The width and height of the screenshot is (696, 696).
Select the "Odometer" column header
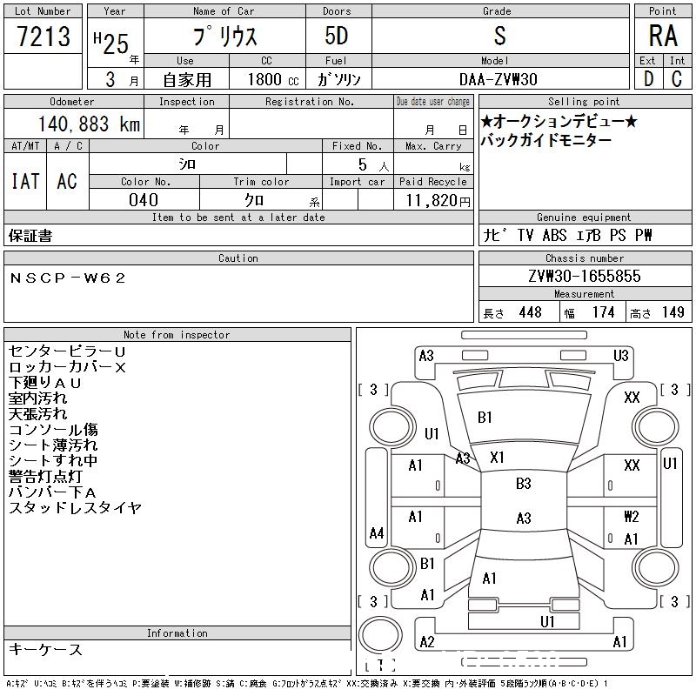tap(72, 102)
